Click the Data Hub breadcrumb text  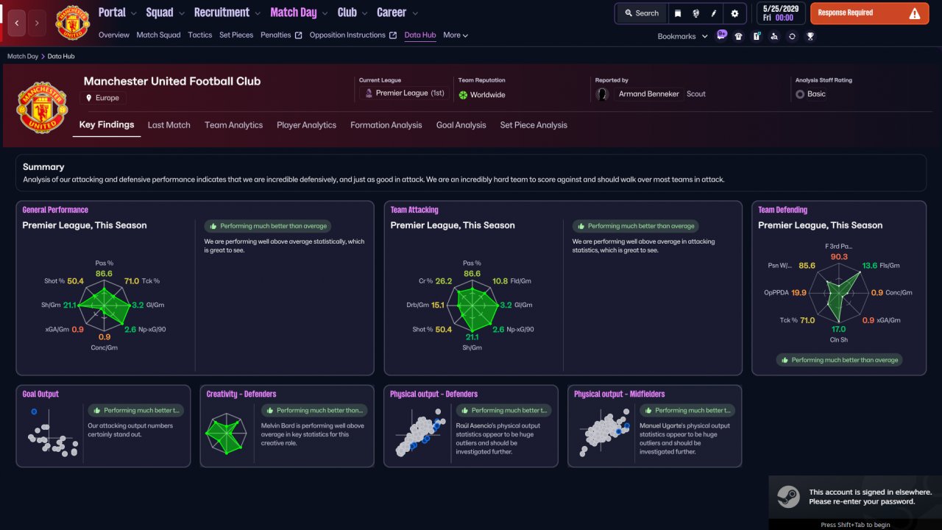click(61, 56)
